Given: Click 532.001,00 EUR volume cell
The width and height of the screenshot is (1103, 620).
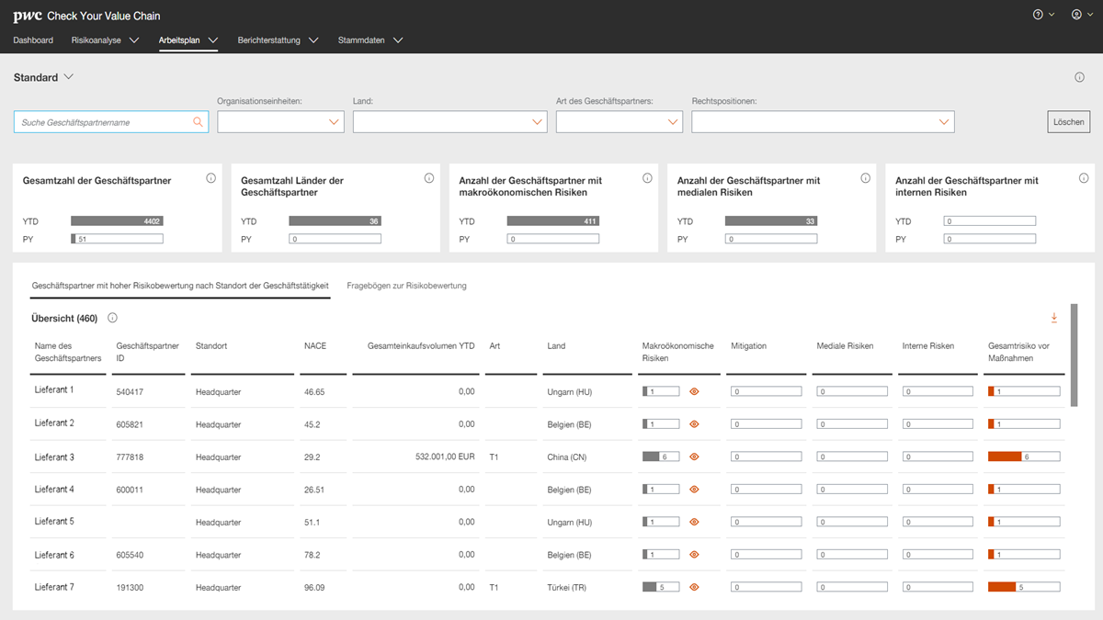Looking at the screenshot, I should tap(445, 457).
